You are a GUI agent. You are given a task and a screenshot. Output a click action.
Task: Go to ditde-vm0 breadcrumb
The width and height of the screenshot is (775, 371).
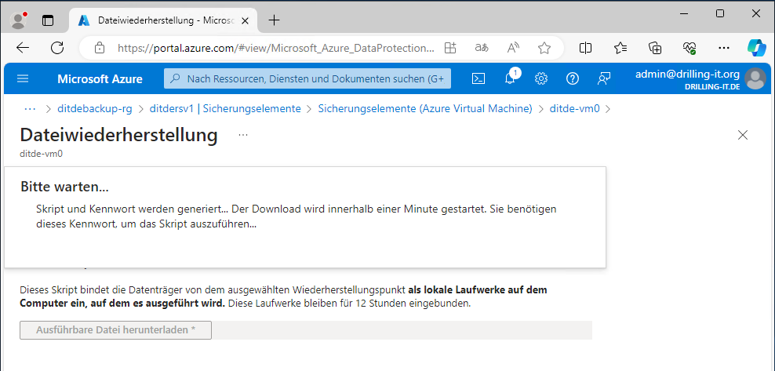point(575,109)
